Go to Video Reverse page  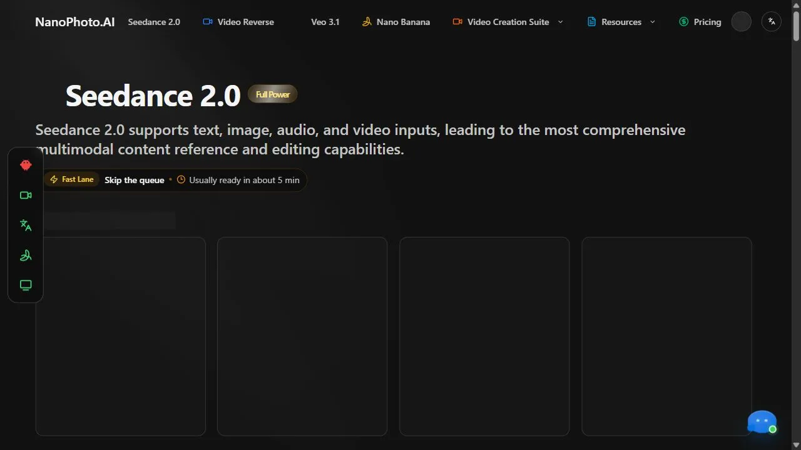[x=238, y=22]
